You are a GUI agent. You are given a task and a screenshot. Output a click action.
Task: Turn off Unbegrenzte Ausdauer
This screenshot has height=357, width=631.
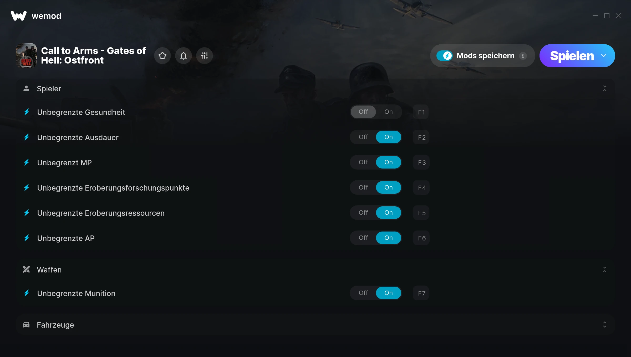pos(363,137)
